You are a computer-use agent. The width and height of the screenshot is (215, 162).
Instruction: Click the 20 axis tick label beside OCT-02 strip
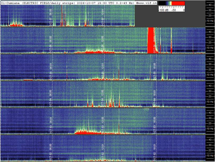click(210, 150)
